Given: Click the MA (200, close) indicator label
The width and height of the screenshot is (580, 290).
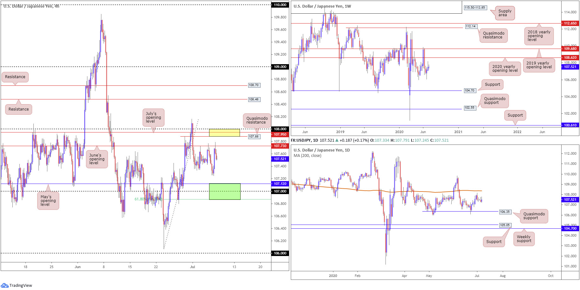Looking at the screenshot, I should click(x=307, y=156).
